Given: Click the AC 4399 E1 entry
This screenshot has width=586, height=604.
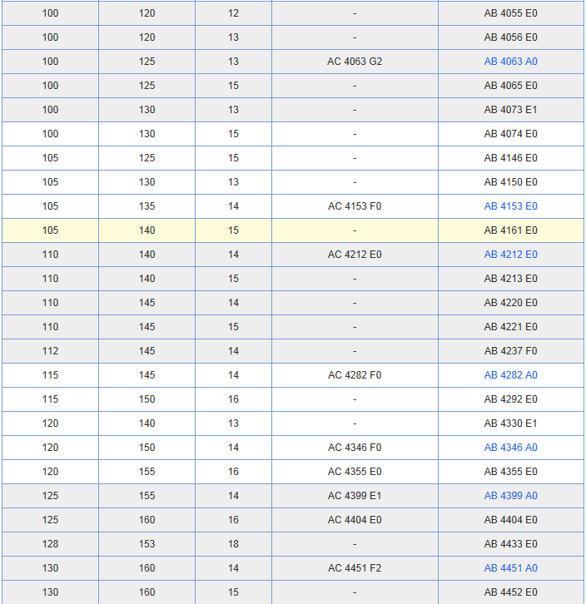Looking at the screenshot, I should click(x=355, y=496).
